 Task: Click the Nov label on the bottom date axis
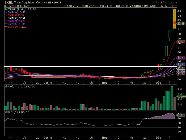click(105, 138)
